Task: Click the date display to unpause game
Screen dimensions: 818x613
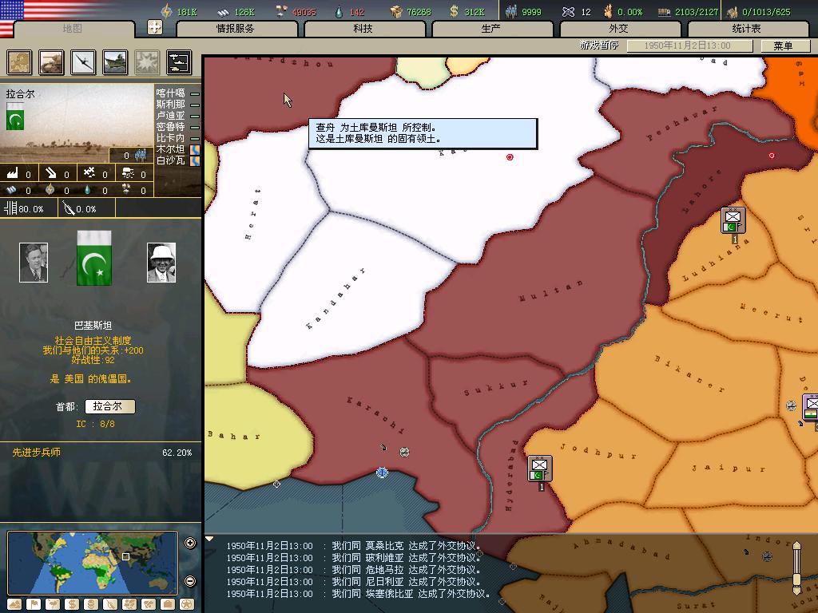Action: pos(689,45)
